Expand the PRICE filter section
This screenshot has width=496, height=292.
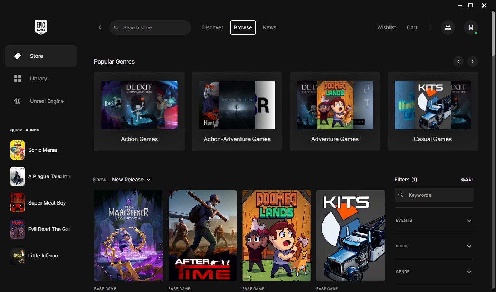(x=434, y=246)
